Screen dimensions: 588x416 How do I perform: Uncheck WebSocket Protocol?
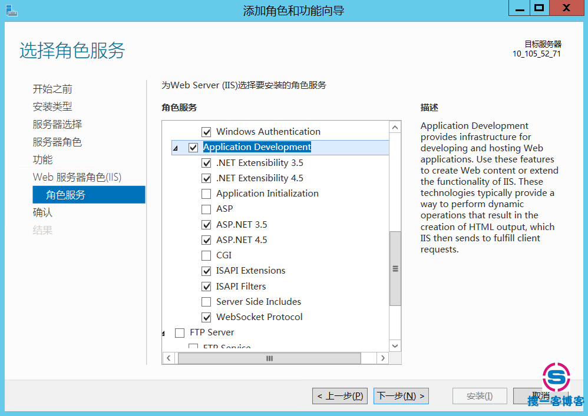pyautogui.click(x=206, y=317)
